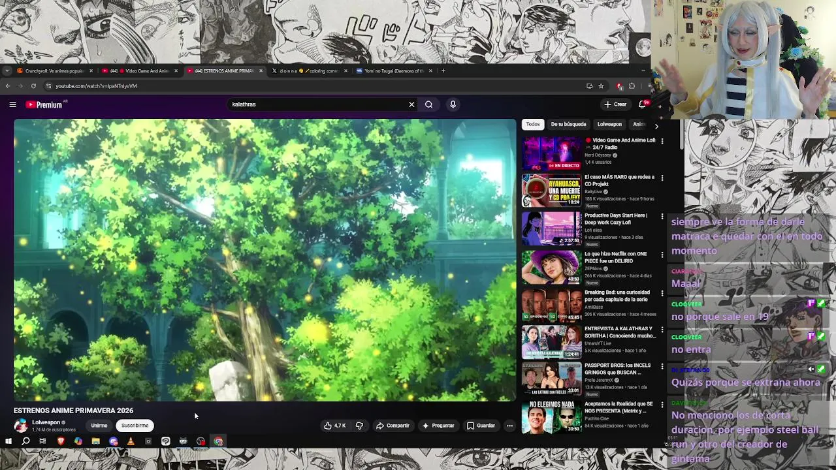
Task: Click the Unirme button
Action: pyautogui.click(x=99, y=426)
